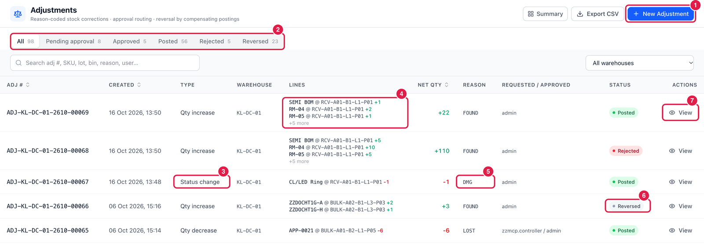
Task: Click eye icon for ADJ-KL-DC-01-2610-00065
Action: [x=672, y=231]
